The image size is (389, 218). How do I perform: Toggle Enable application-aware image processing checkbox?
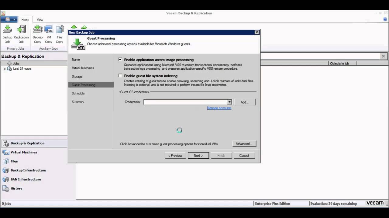120,59
